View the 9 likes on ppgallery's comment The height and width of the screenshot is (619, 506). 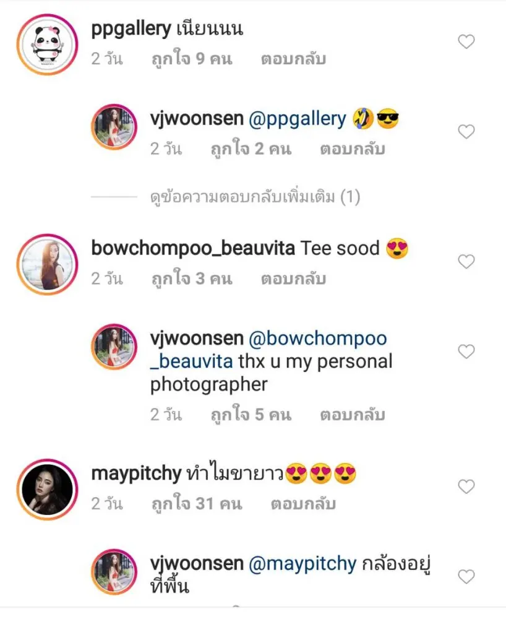[x=191, y=59]
